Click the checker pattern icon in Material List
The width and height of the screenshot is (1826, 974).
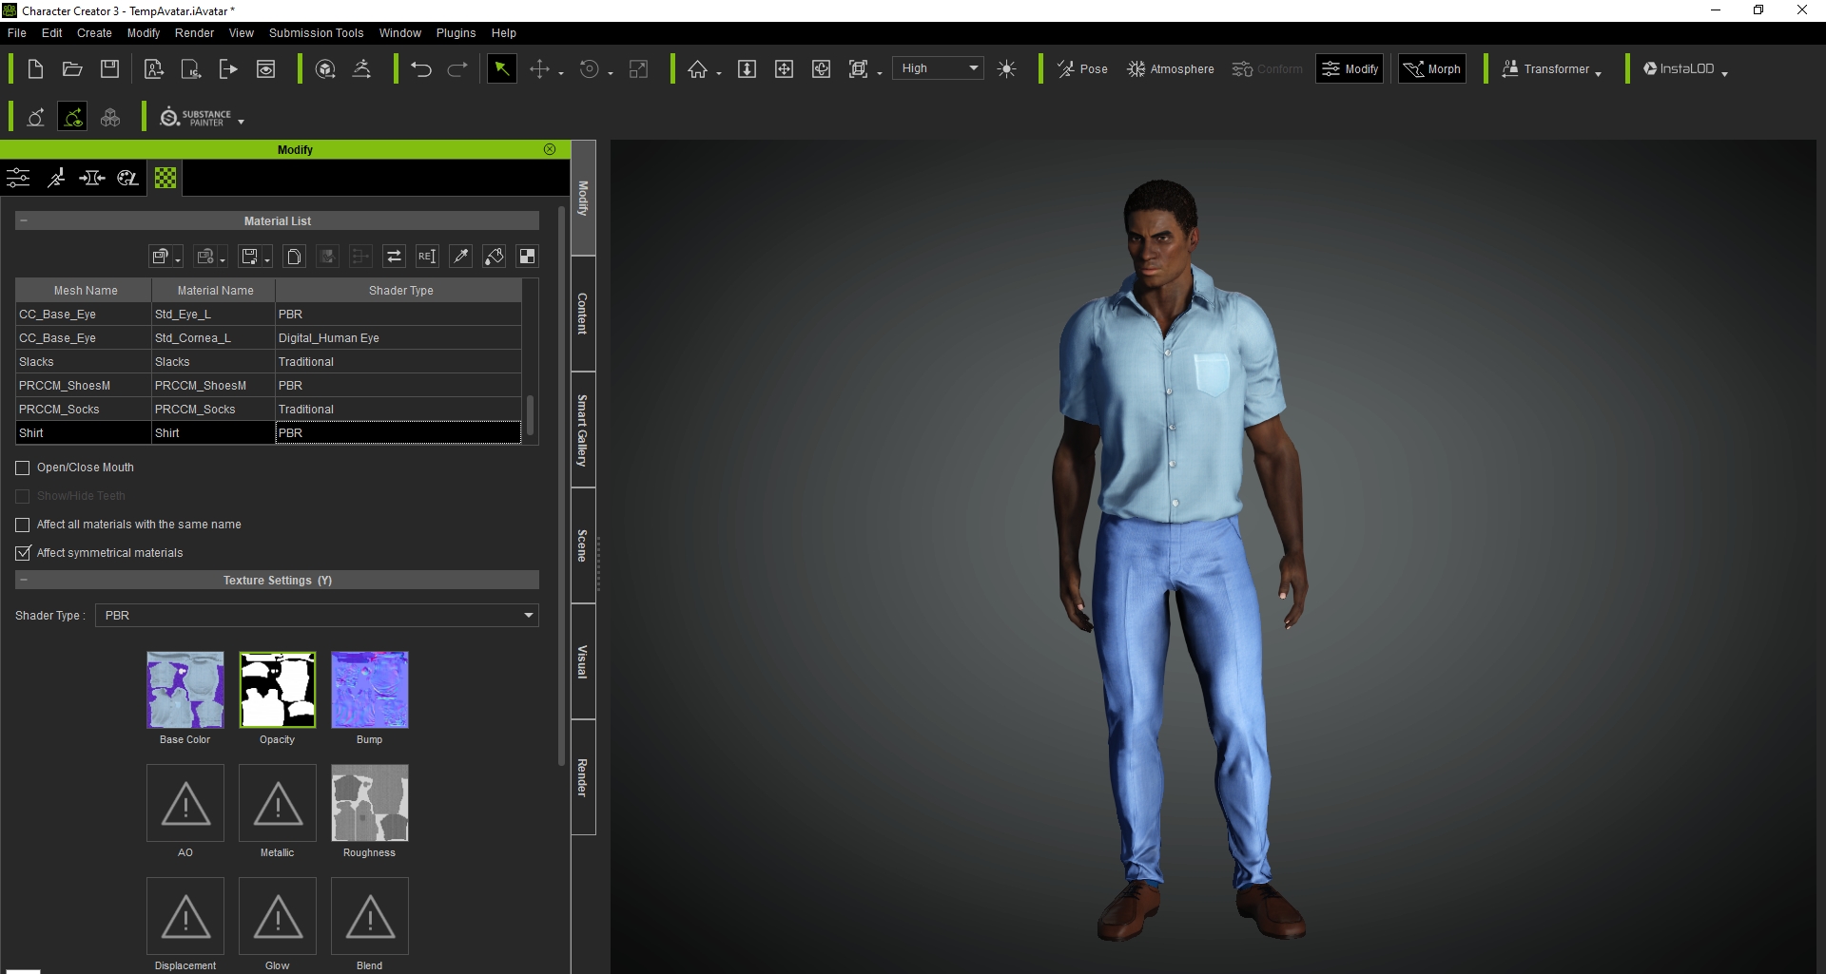click(527, 256)
